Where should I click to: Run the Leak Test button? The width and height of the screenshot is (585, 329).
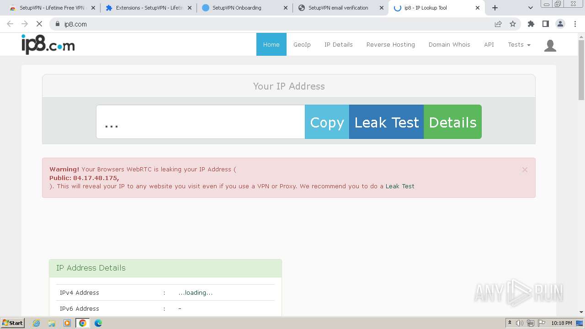pos(387,122)
